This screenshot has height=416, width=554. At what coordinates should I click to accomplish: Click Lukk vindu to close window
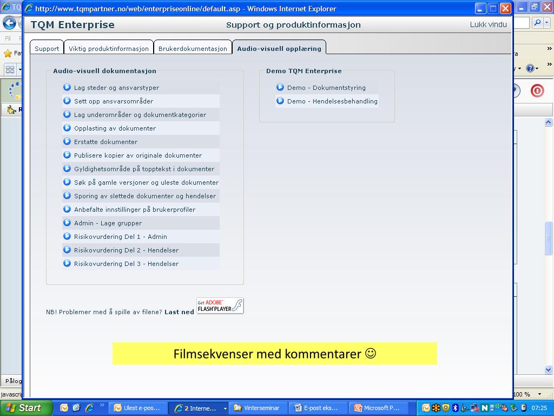(489, 24)
